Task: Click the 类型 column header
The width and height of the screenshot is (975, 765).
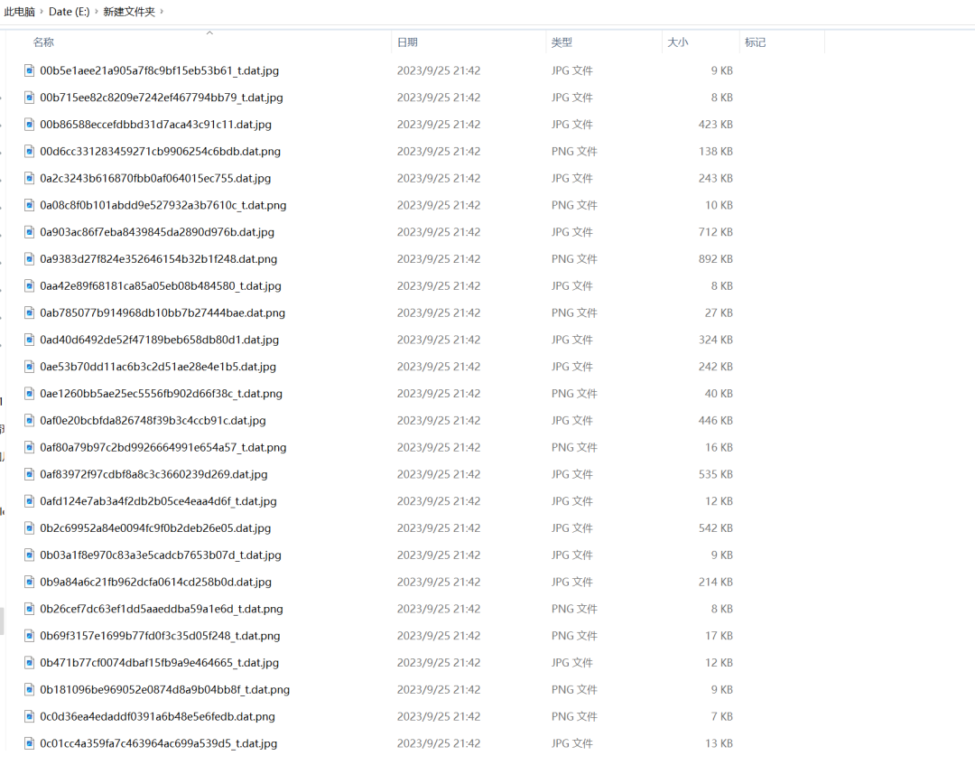Action: tap(562, 42)
